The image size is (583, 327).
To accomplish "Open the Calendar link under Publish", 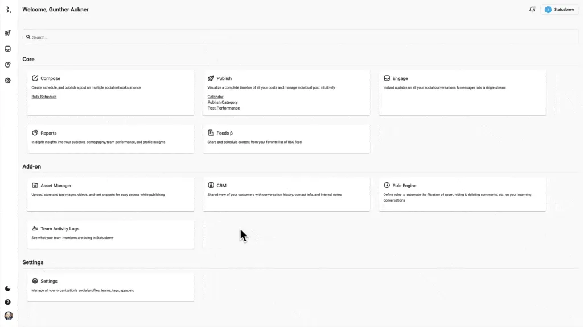I will coord(215,97).
